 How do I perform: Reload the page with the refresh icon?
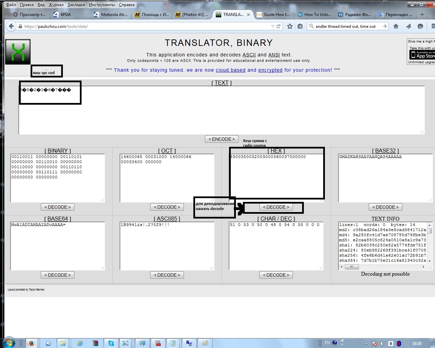coord(279,26)
